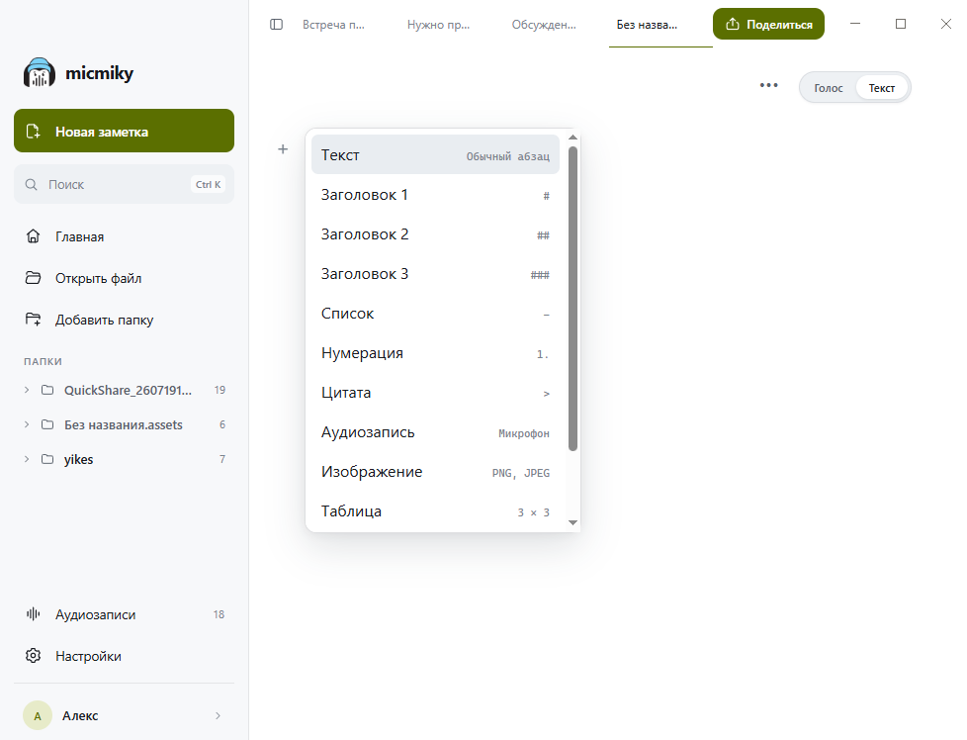The height and width of the screenshot is (740, 967).
Task: Click the Настройки gear icon
Action: (x=34, y=656)
